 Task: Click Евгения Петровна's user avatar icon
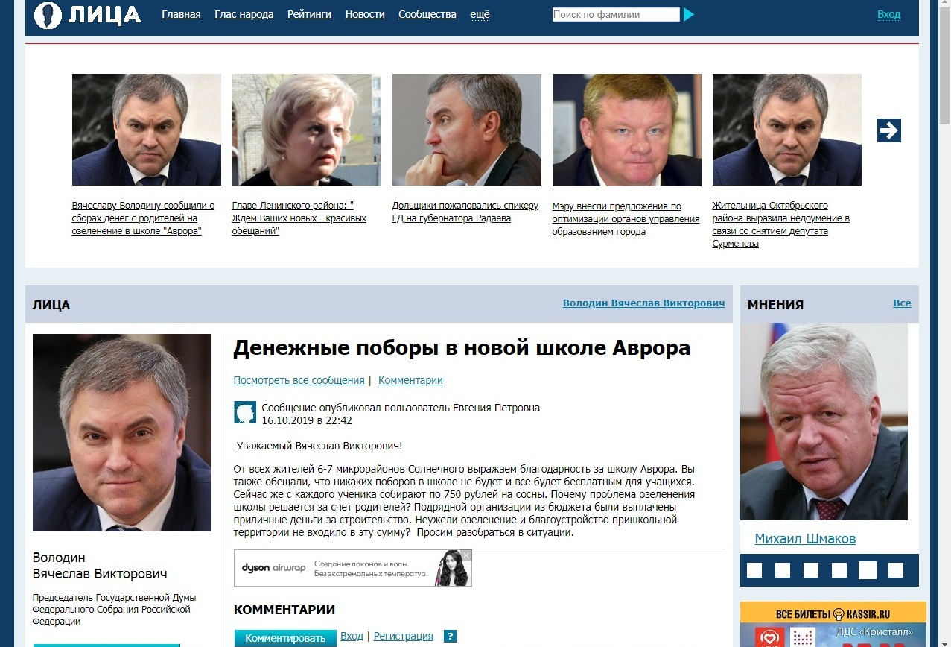[x=246, y=412]
